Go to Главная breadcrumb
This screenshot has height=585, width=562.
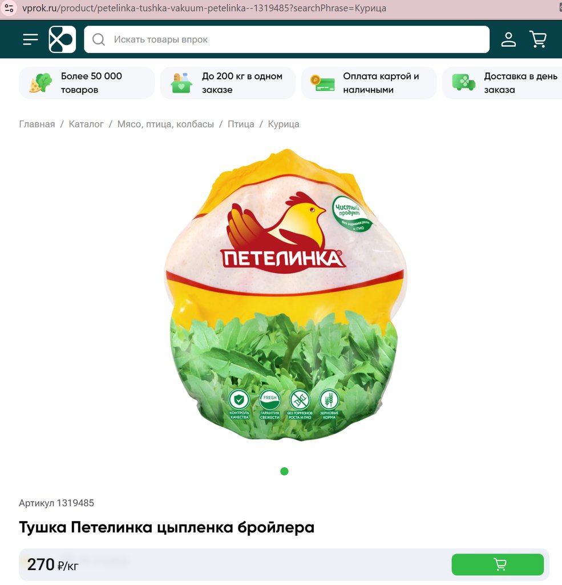(x=37, y=124)
